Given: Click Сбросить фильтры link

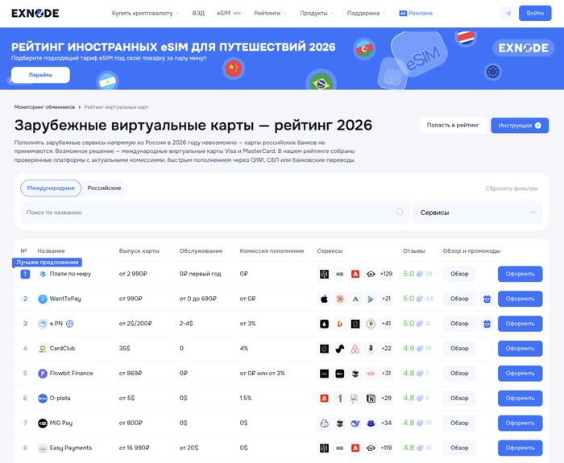Looking at the screenshot, I should [512, 188].
